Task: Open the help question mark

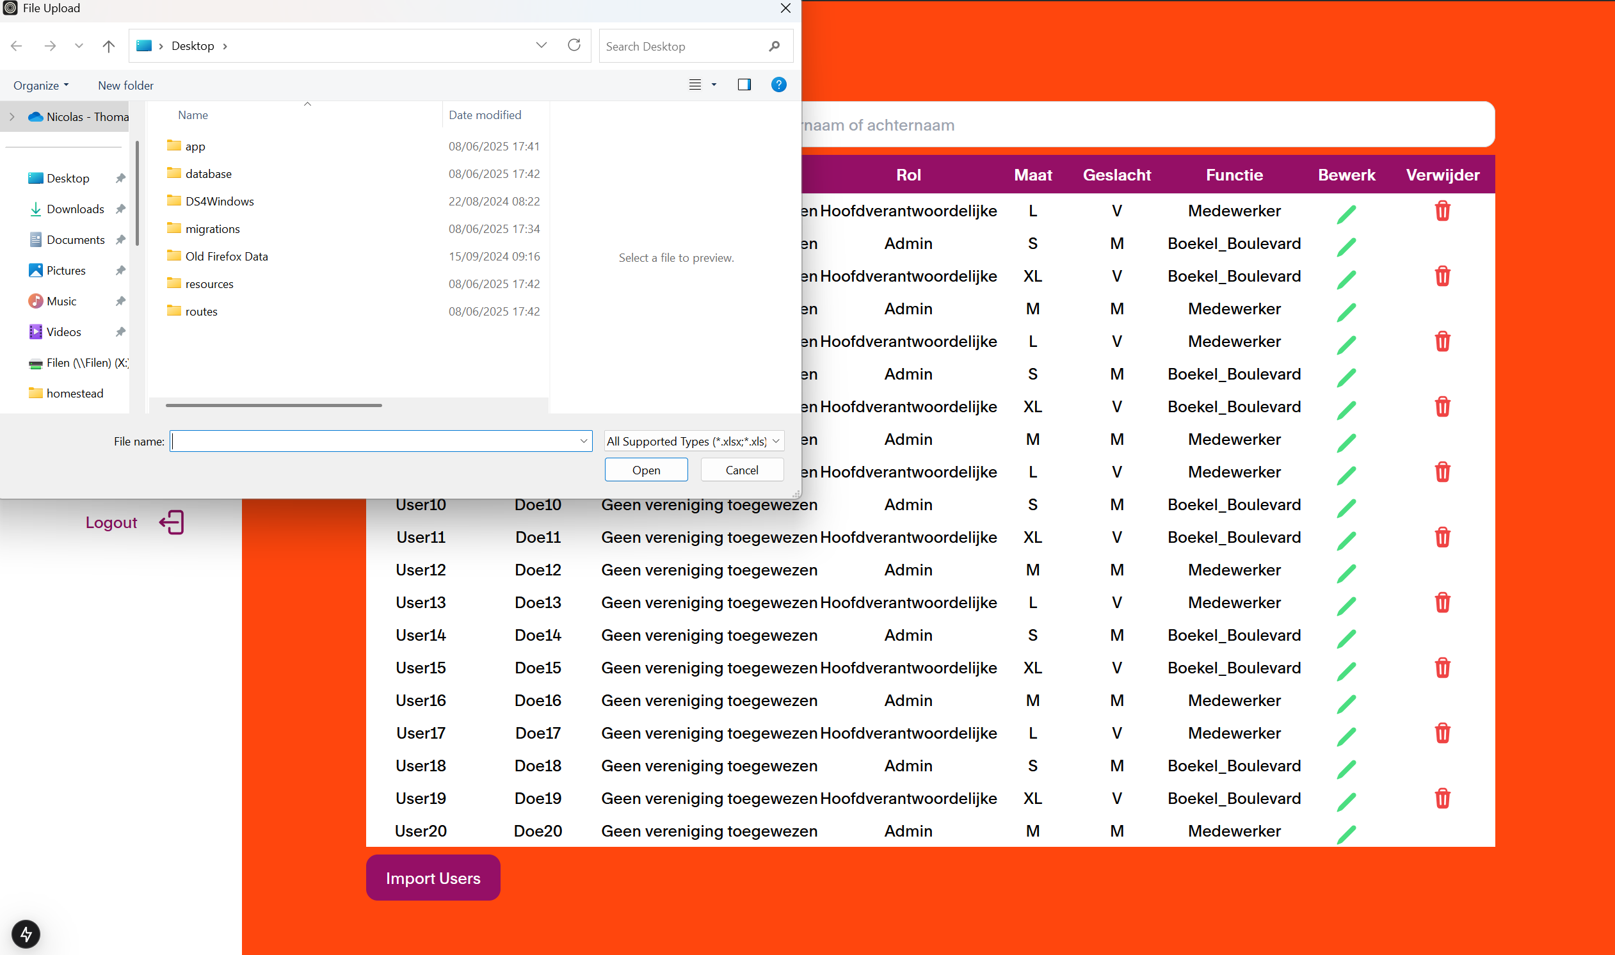Action: coord(778,84)
